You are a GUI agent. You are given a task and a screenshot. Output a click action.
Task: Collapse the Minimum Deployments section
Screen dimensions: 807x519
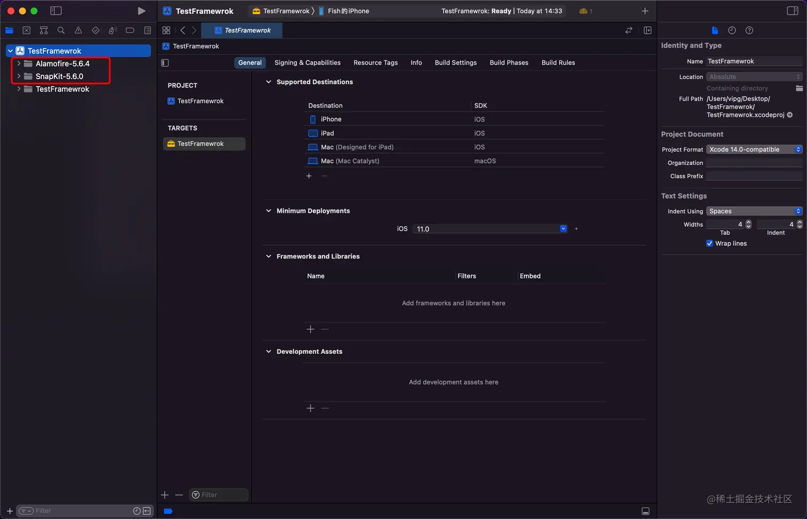point(268,210)
